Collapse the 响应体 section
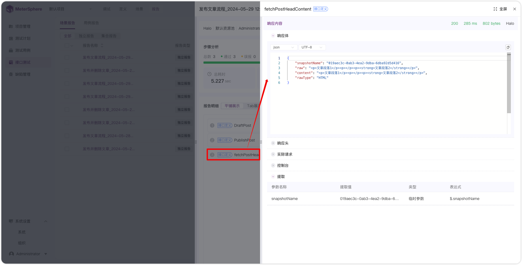This screenshot has height=265, width=522. 273,36
